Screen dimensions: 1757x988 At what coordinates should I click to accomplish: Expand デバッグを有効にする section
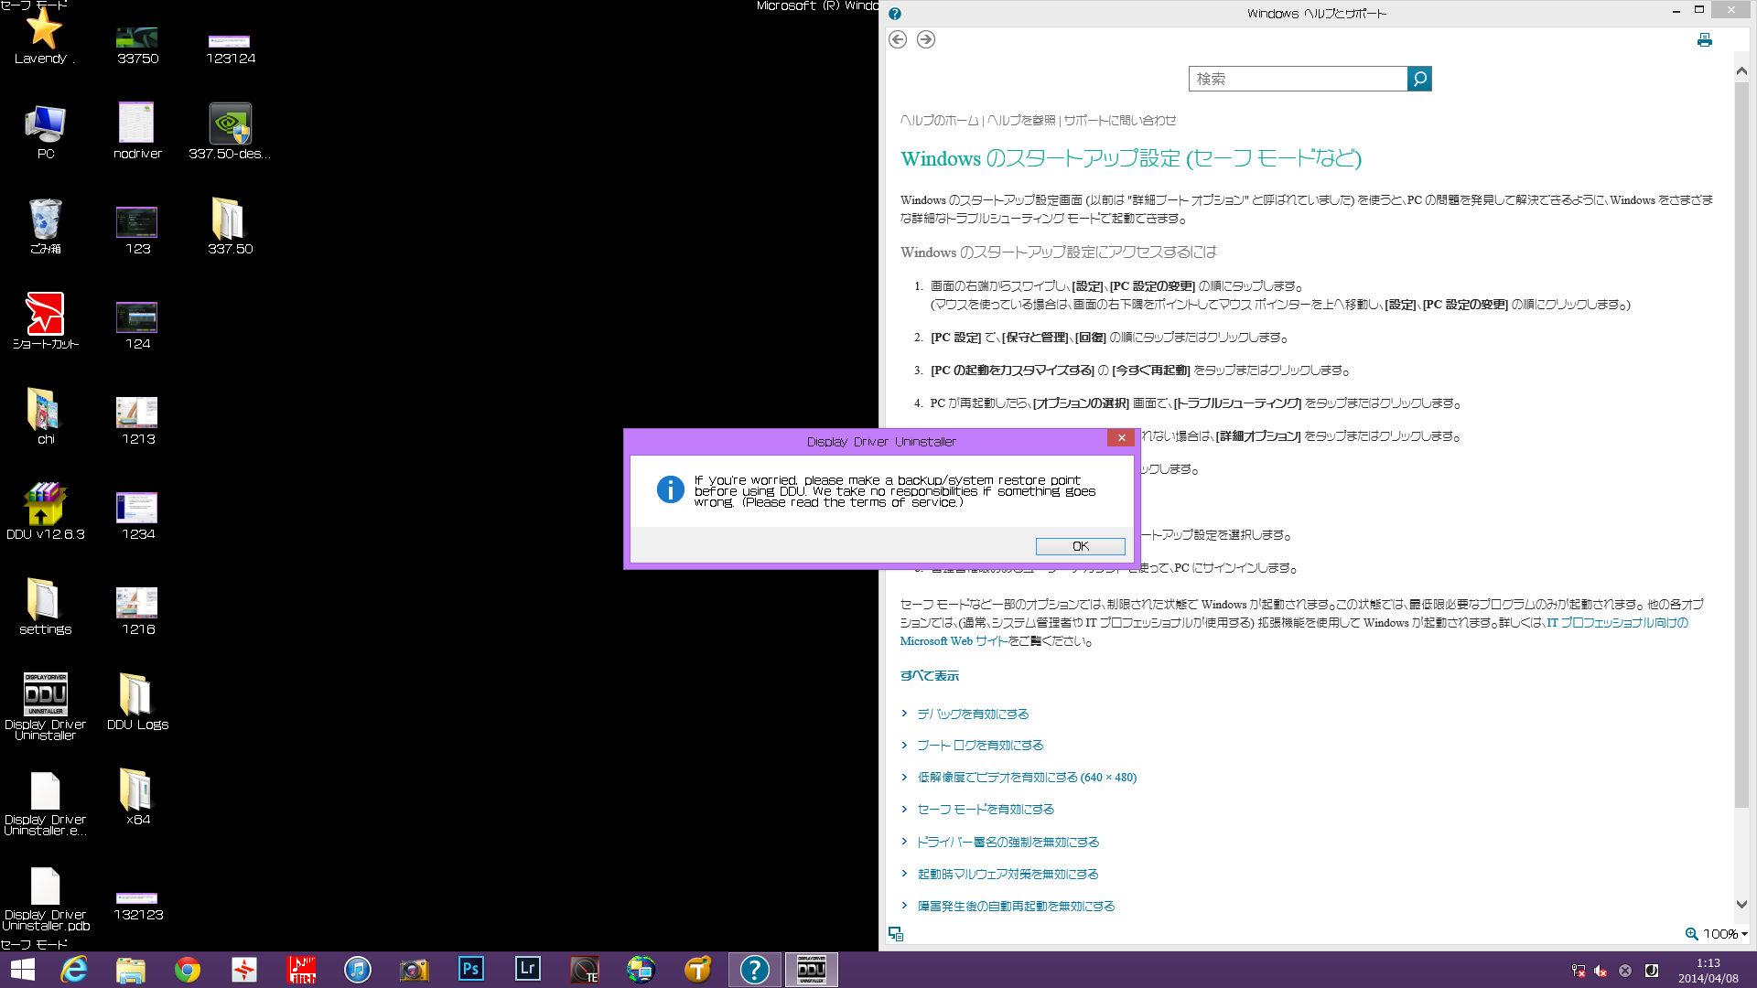point(973,714)
